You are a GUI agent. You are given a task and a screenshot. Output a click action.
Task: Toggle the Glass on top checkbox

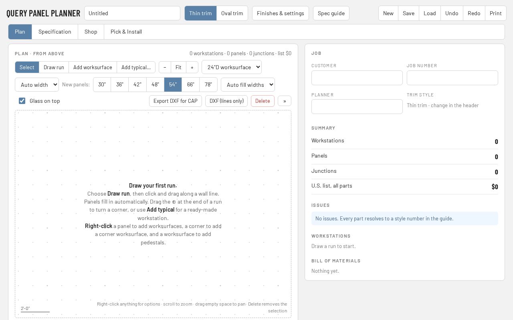(x=22, y=101)
